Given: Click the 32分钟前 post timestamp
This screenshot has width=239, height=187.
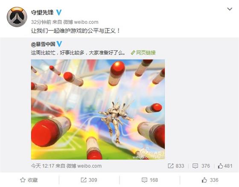Looking at the screenshot, I should [x=41, y=22].
